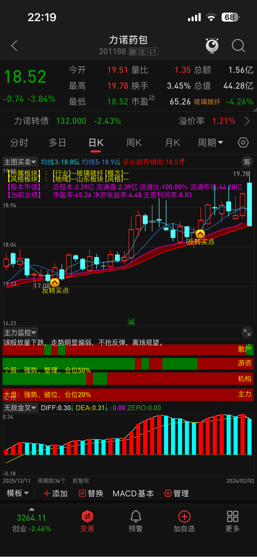The width and height of the screenshot is (257, 557).
Task: Open the 模板 template dropdown
Action: pos(18,493)
